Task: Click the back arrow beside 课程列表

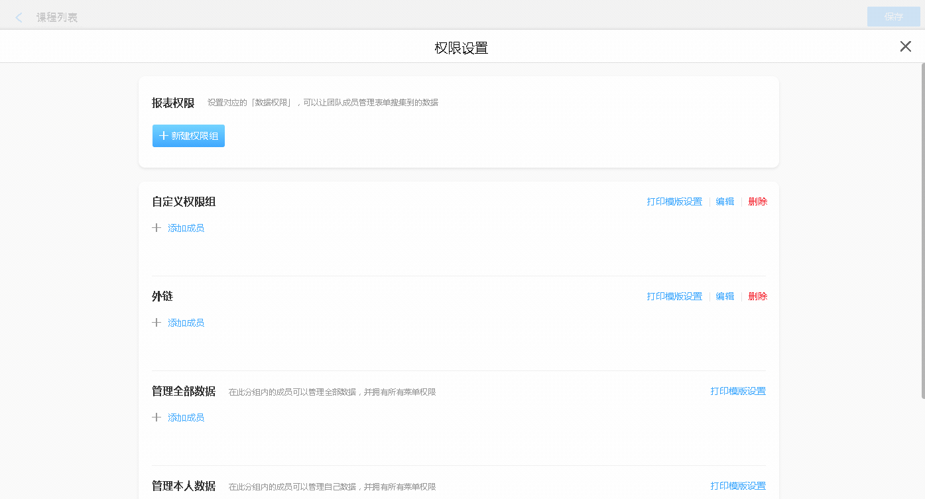Action: [19, 17]
